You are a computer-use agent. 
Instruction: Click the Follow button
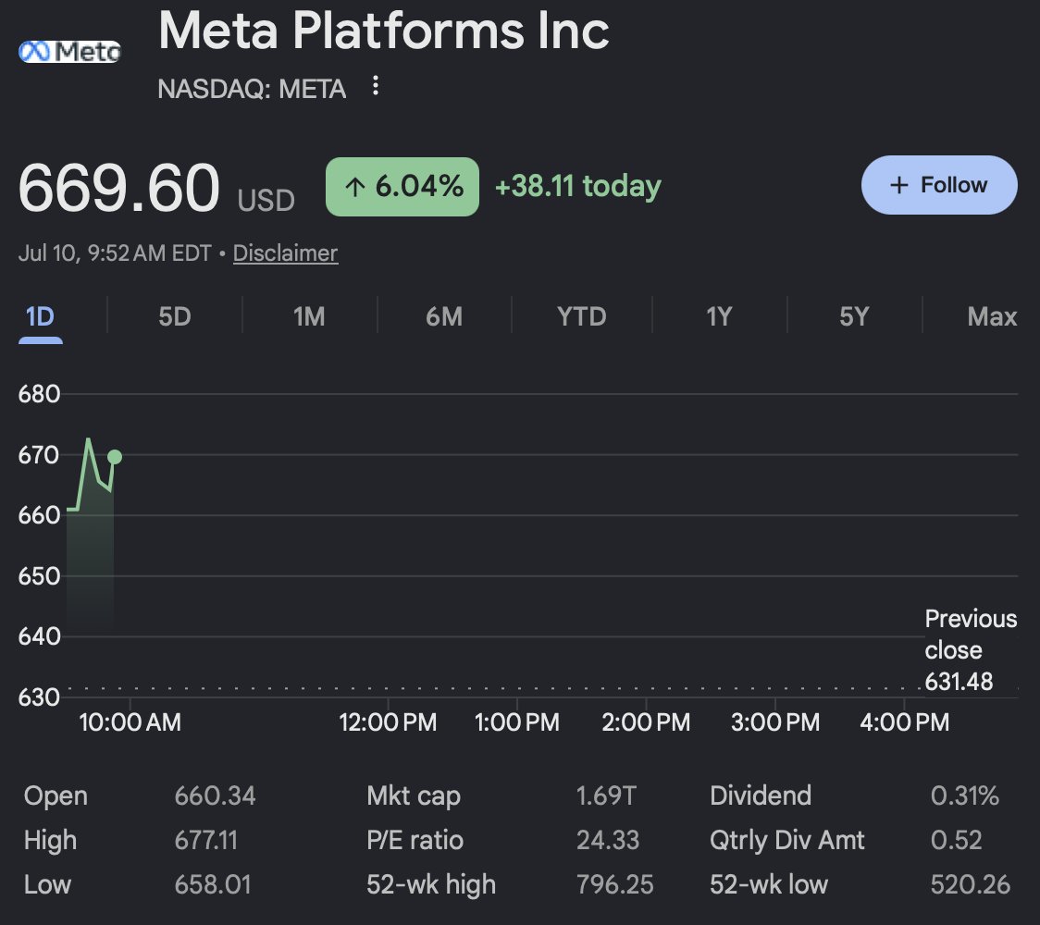point(938,185)
